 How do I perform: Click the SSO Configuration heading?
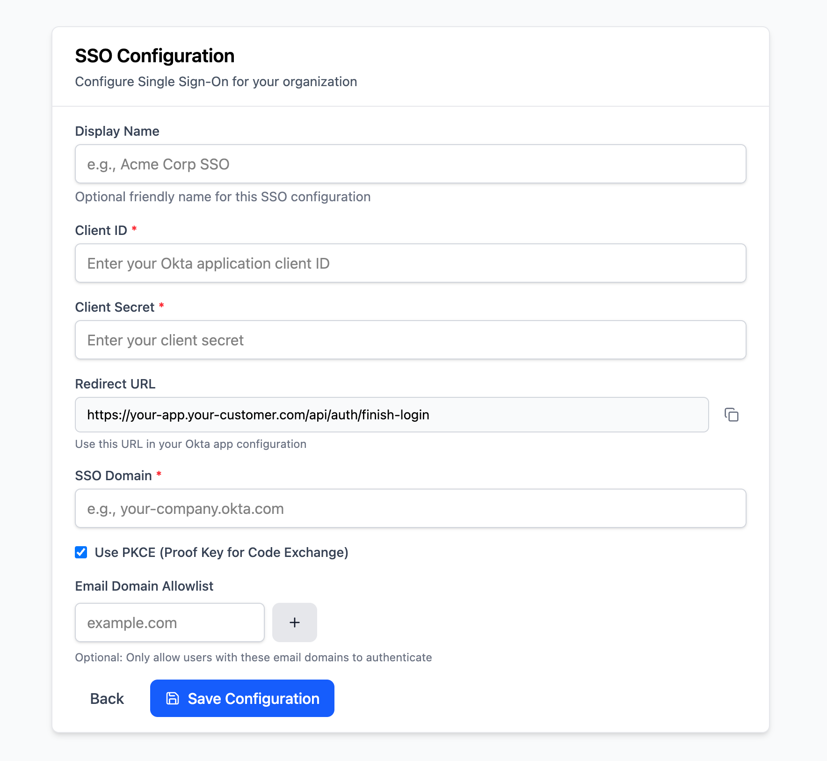click(x=154, y=55)
